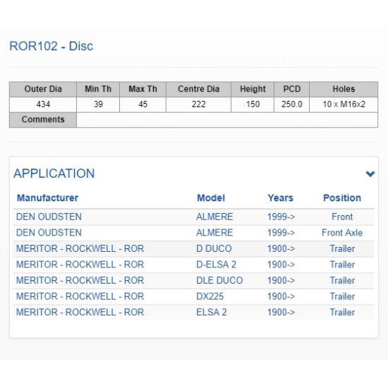Open MERITOR manufacturer in the ELSA 2 row
Image resolution: width=388 pixels, height=388 pixels.
[x=80, y=313]
